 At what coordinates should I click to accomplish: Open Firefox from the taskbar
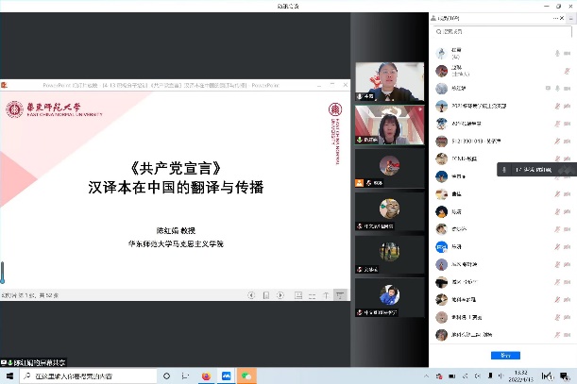point(206,376)
